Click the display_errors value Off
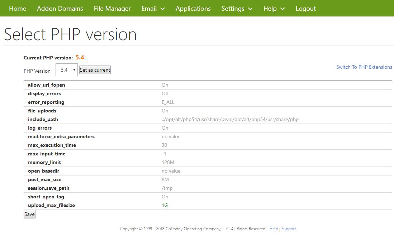The height and width of the screenshot is (241, 394). point(165,93)
